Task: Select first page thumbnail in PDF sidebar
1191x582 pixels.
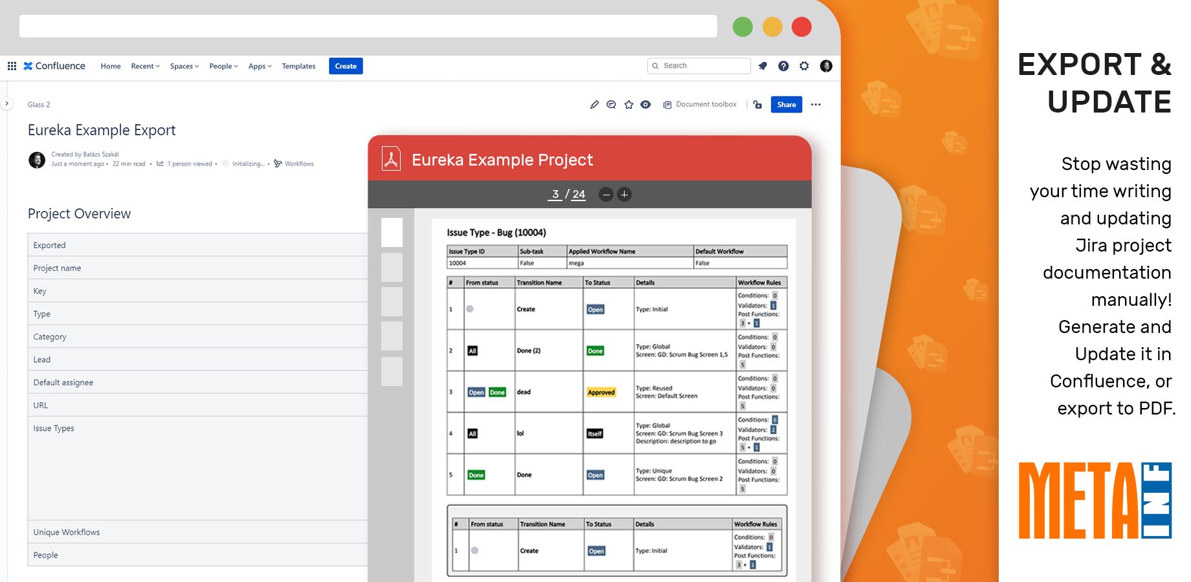Action: click(392, 232)
